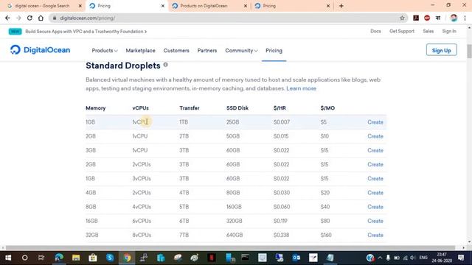Open the Partners nav item
The width and height of the screenshot is (472, 265).
pos(207,51)
